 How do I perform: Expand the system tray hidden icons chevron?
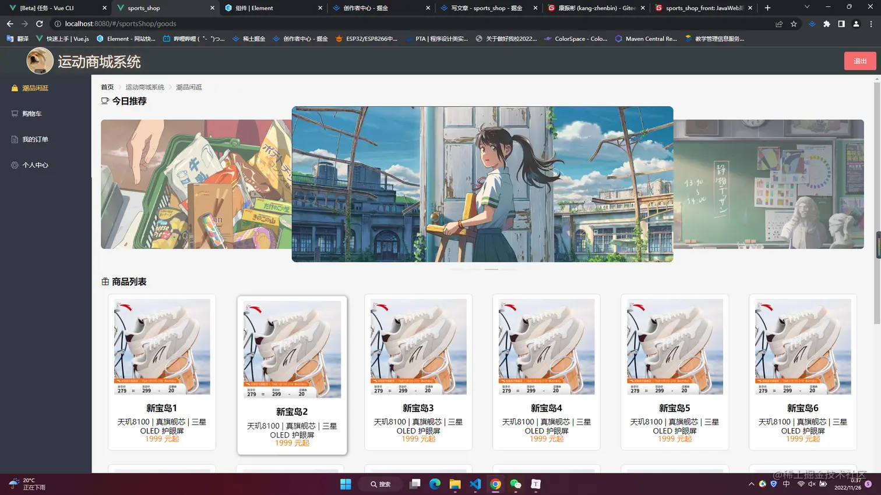click(x=751, y=484)
